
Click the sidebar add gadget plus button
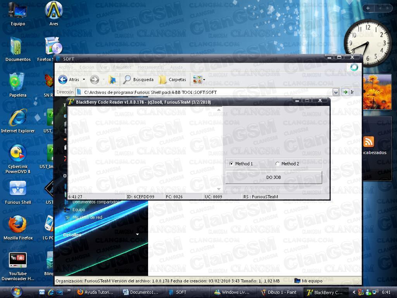(368, 8)
